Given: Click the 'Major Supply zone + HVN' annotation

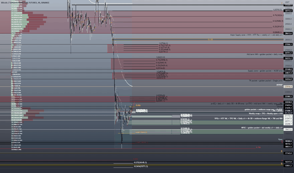Looking at the screenshot, I should pos(256,35).
